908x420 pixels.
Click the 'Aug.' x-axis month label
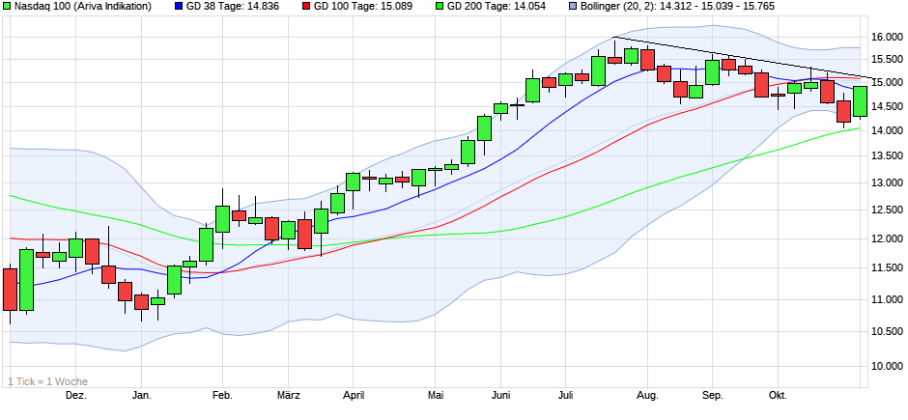pos(647,396)
